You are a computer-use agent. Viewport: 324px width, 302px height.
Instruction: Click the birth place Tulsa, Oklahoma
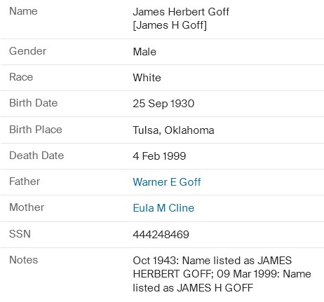pos(173,130)
